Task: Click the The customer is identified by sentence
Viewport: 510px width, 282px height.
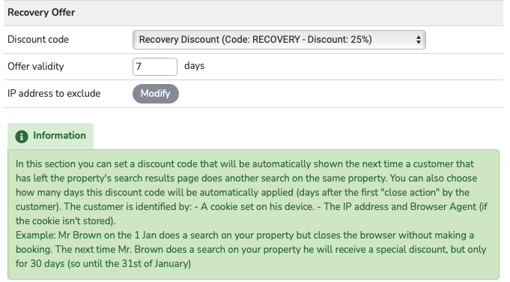Action: (x=128, y=207)
